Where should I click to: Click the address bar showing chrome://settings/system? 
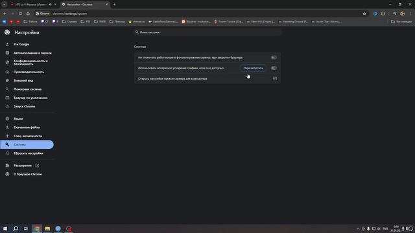pyautogui.click(x=201, y=14)
